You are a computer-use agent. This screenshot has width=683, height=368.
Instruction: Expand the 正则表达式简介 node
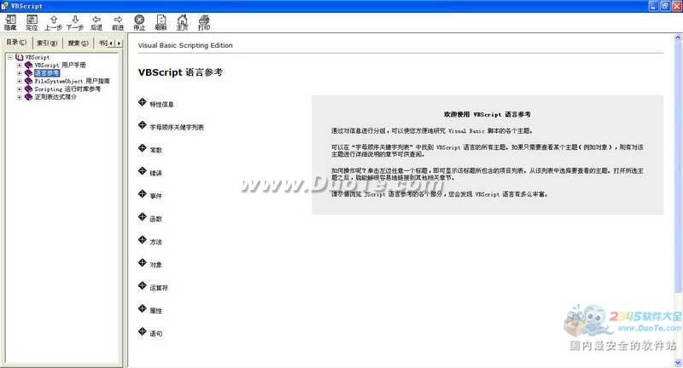click(19, 97)
